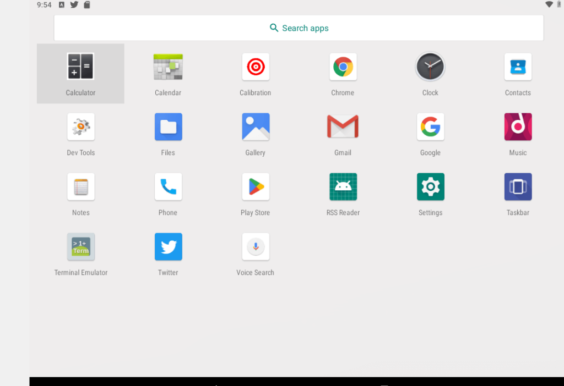Start the Terminal Emulator

(x=80, y=246)
